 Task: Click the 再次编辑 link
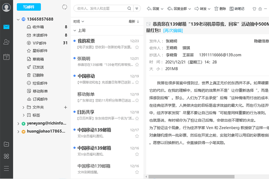click(x=173, y=31)
